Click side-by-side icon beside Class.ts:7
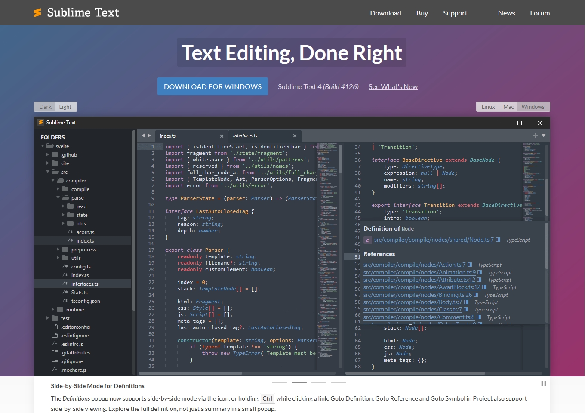 466,309
